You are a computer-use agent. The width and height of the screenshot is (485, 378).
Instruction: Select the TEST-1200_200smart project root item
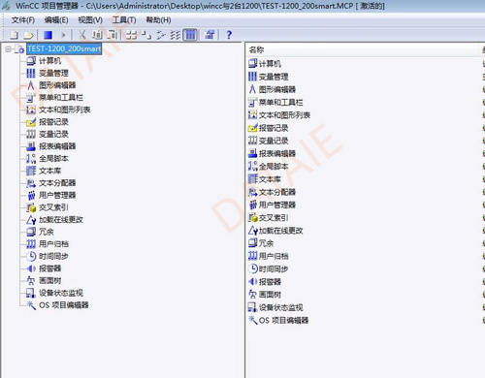64,48
